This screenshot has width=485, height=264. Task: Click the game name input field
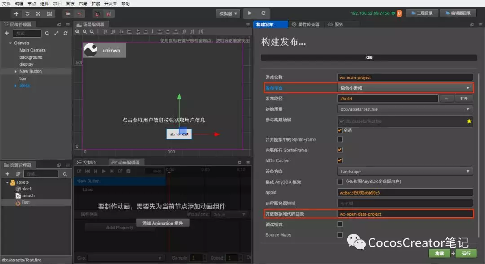coord(405,77)
